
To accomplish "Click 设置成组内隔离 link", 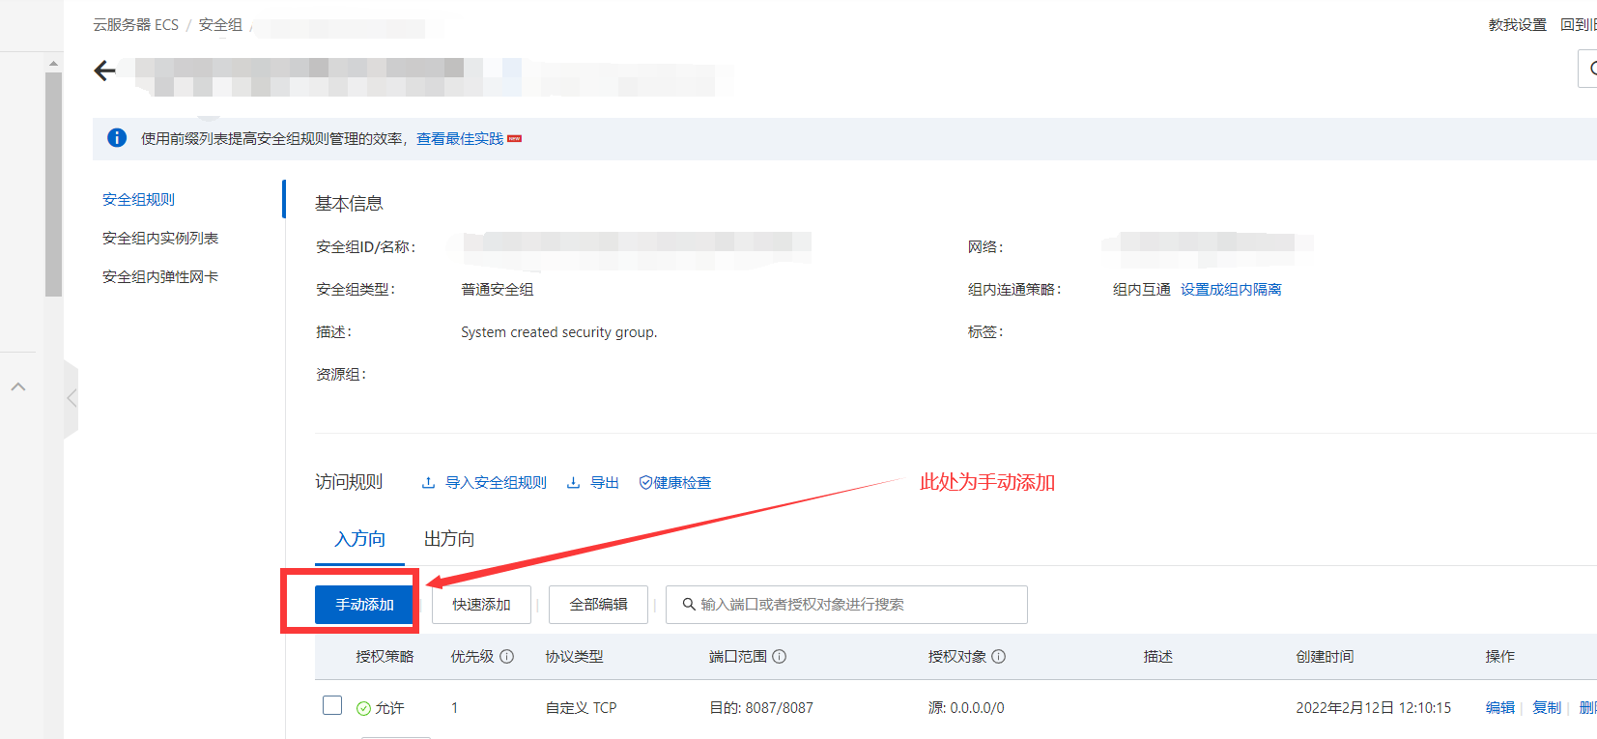I will point(1231,290).
